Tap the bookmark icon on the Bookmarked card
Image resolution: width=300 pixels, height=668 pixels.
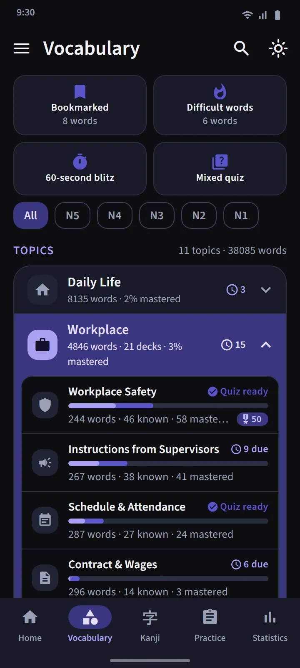80,92
